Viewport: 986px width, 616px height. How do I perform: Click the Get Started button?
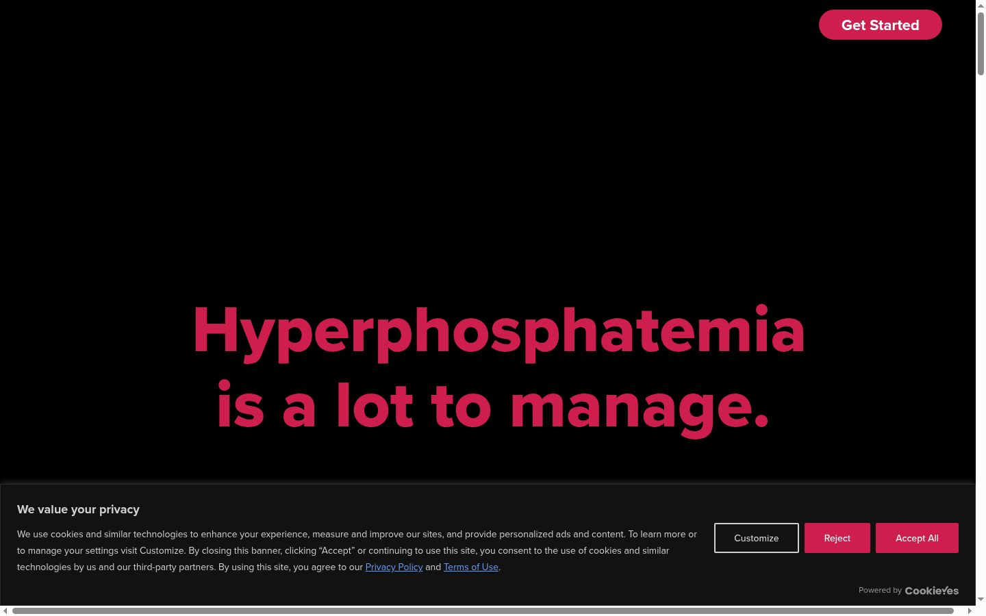[x=880, y=25]
